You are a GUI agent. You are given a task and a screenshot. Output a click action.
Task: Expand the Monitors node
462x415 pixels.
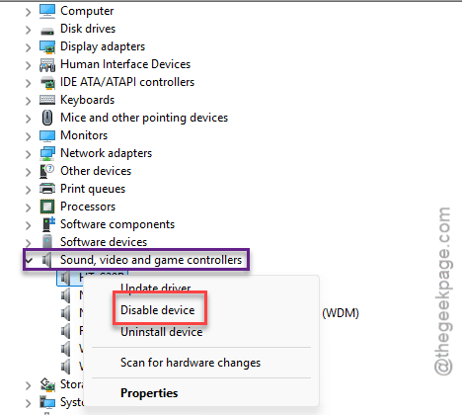tap(28, 136)
